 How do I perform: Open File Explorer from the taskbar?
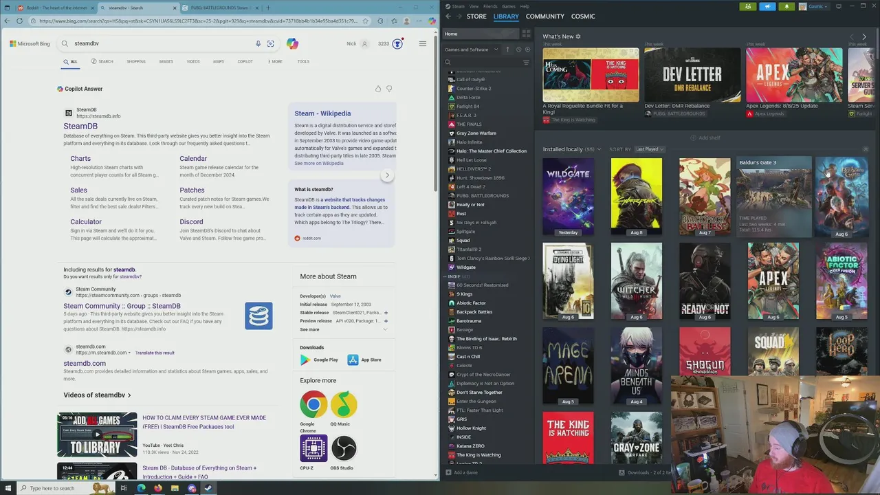tap(175, 488)
